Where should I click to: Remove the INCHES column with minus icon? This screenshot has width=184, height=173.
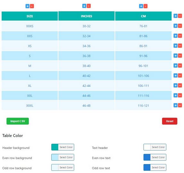click(88, 6)
